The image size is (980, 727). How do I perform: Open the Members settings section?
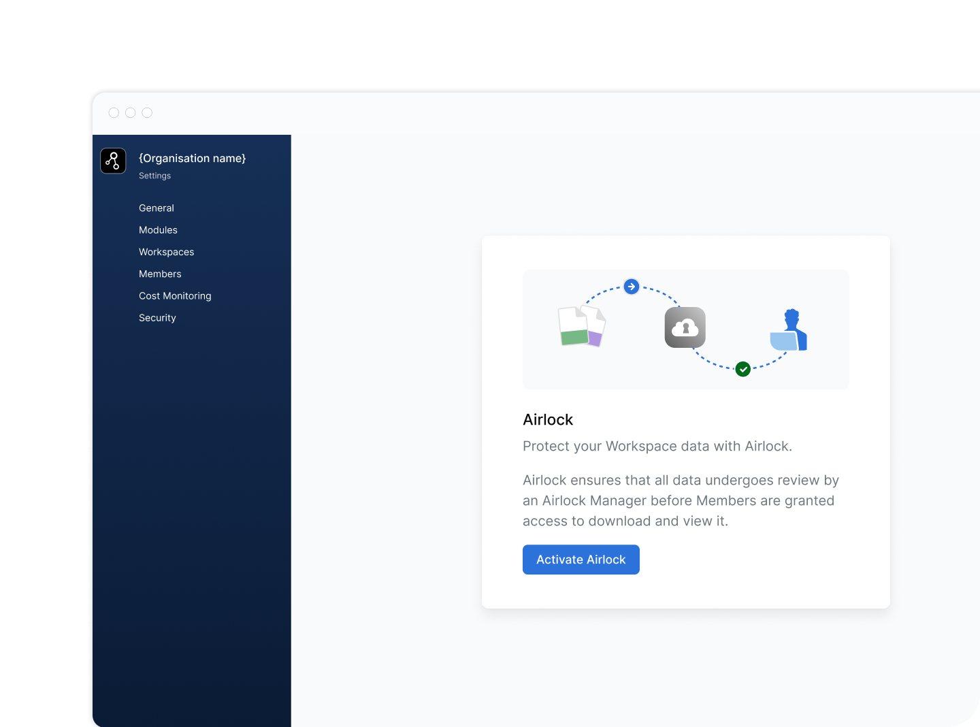(160, 274)
